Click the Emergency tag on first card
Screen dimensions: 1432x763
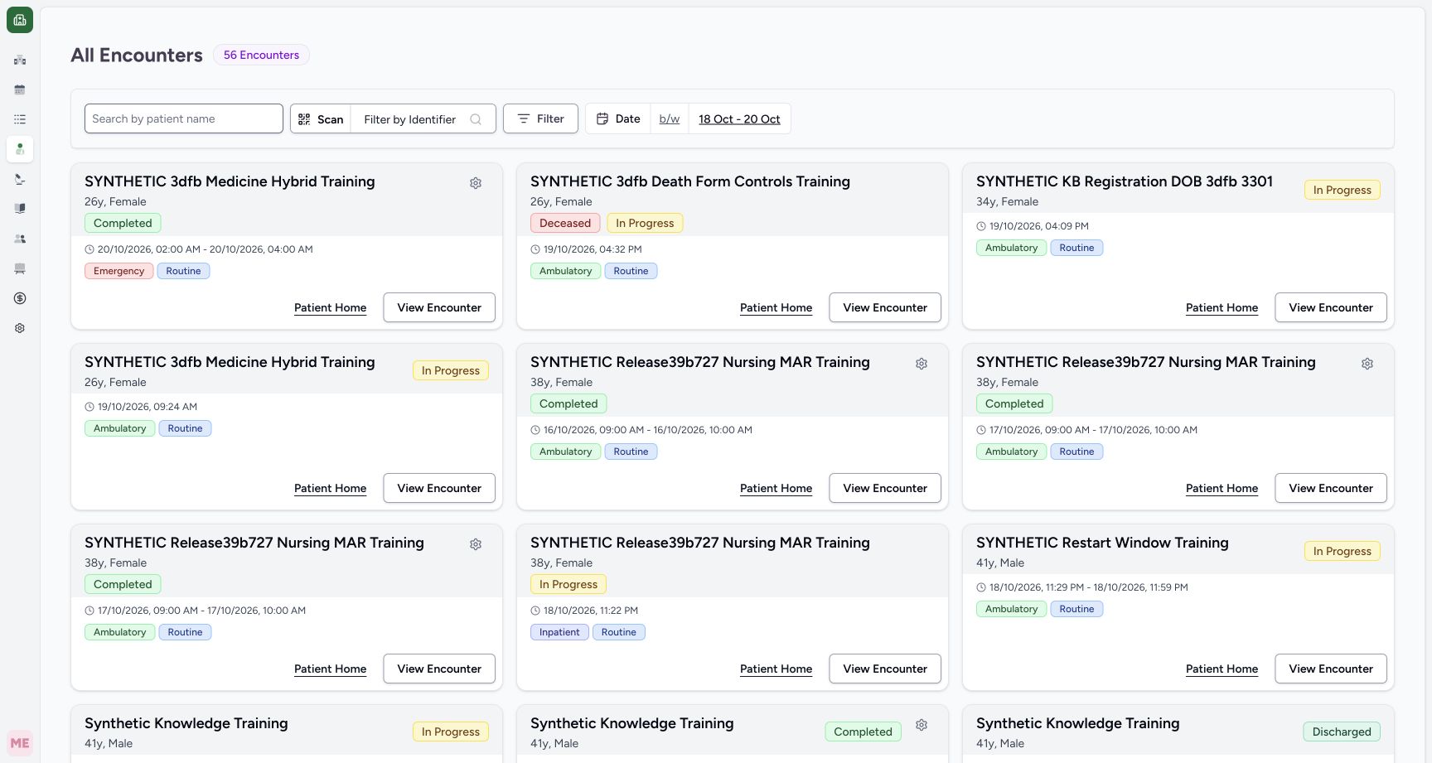point(119,271)
